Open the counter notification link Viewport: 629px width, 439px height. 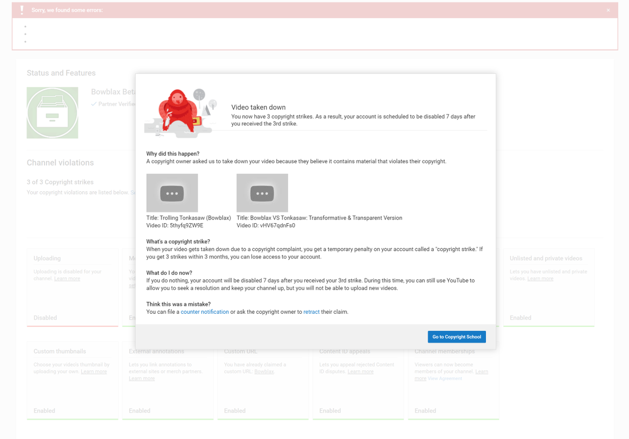tap(205, 312)
